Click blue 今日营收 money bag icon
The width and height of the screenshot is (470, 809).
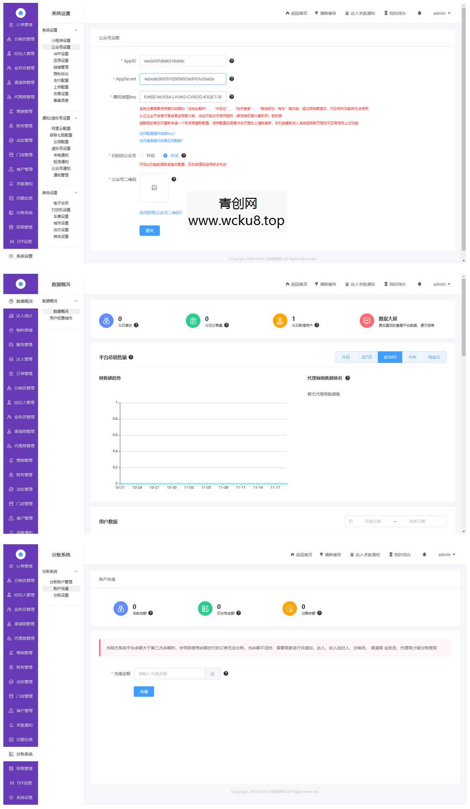[106, 321]
